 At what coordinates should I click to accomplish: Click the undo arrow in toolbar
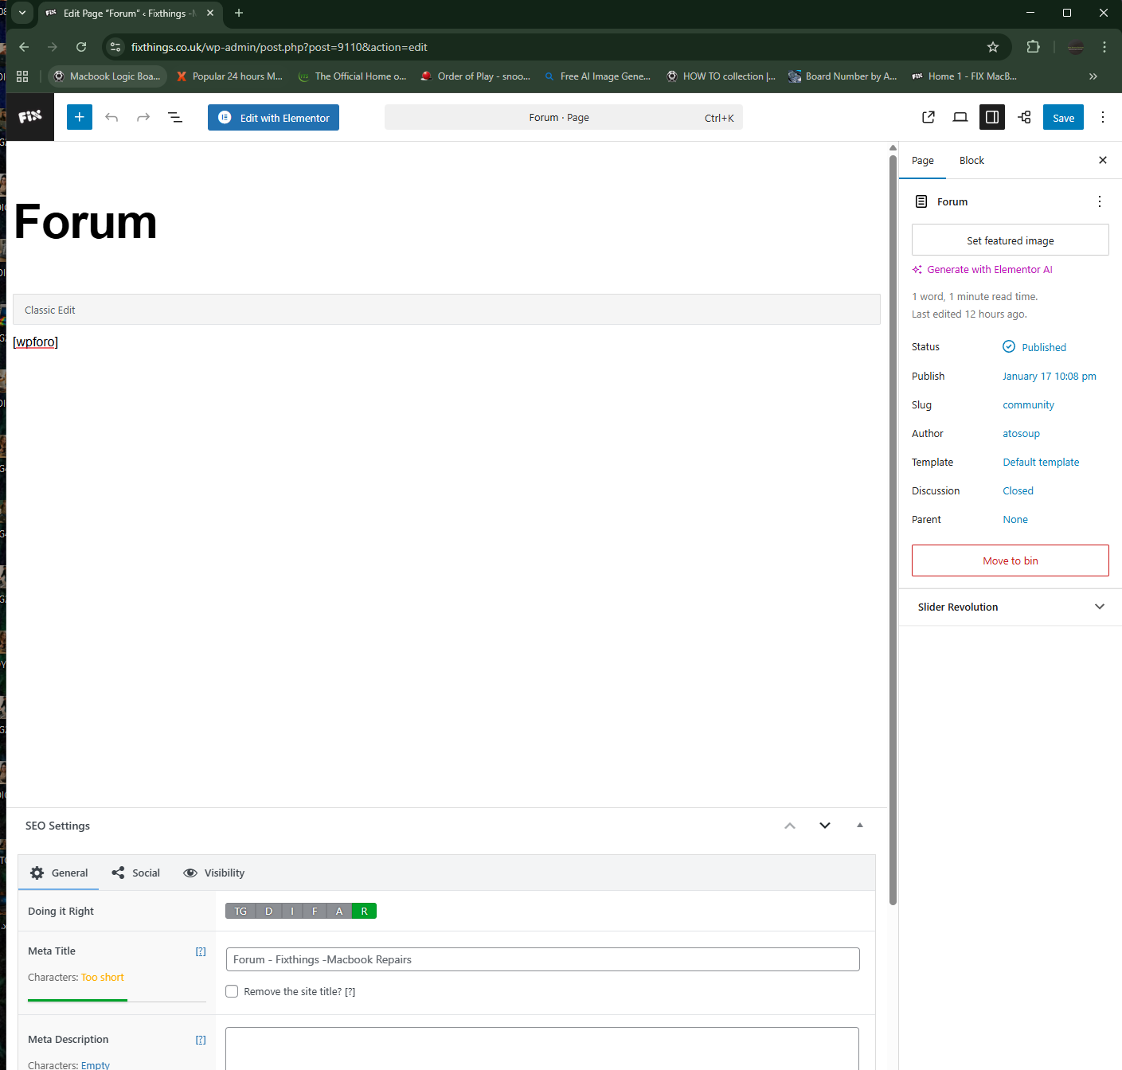pos(111,117)
